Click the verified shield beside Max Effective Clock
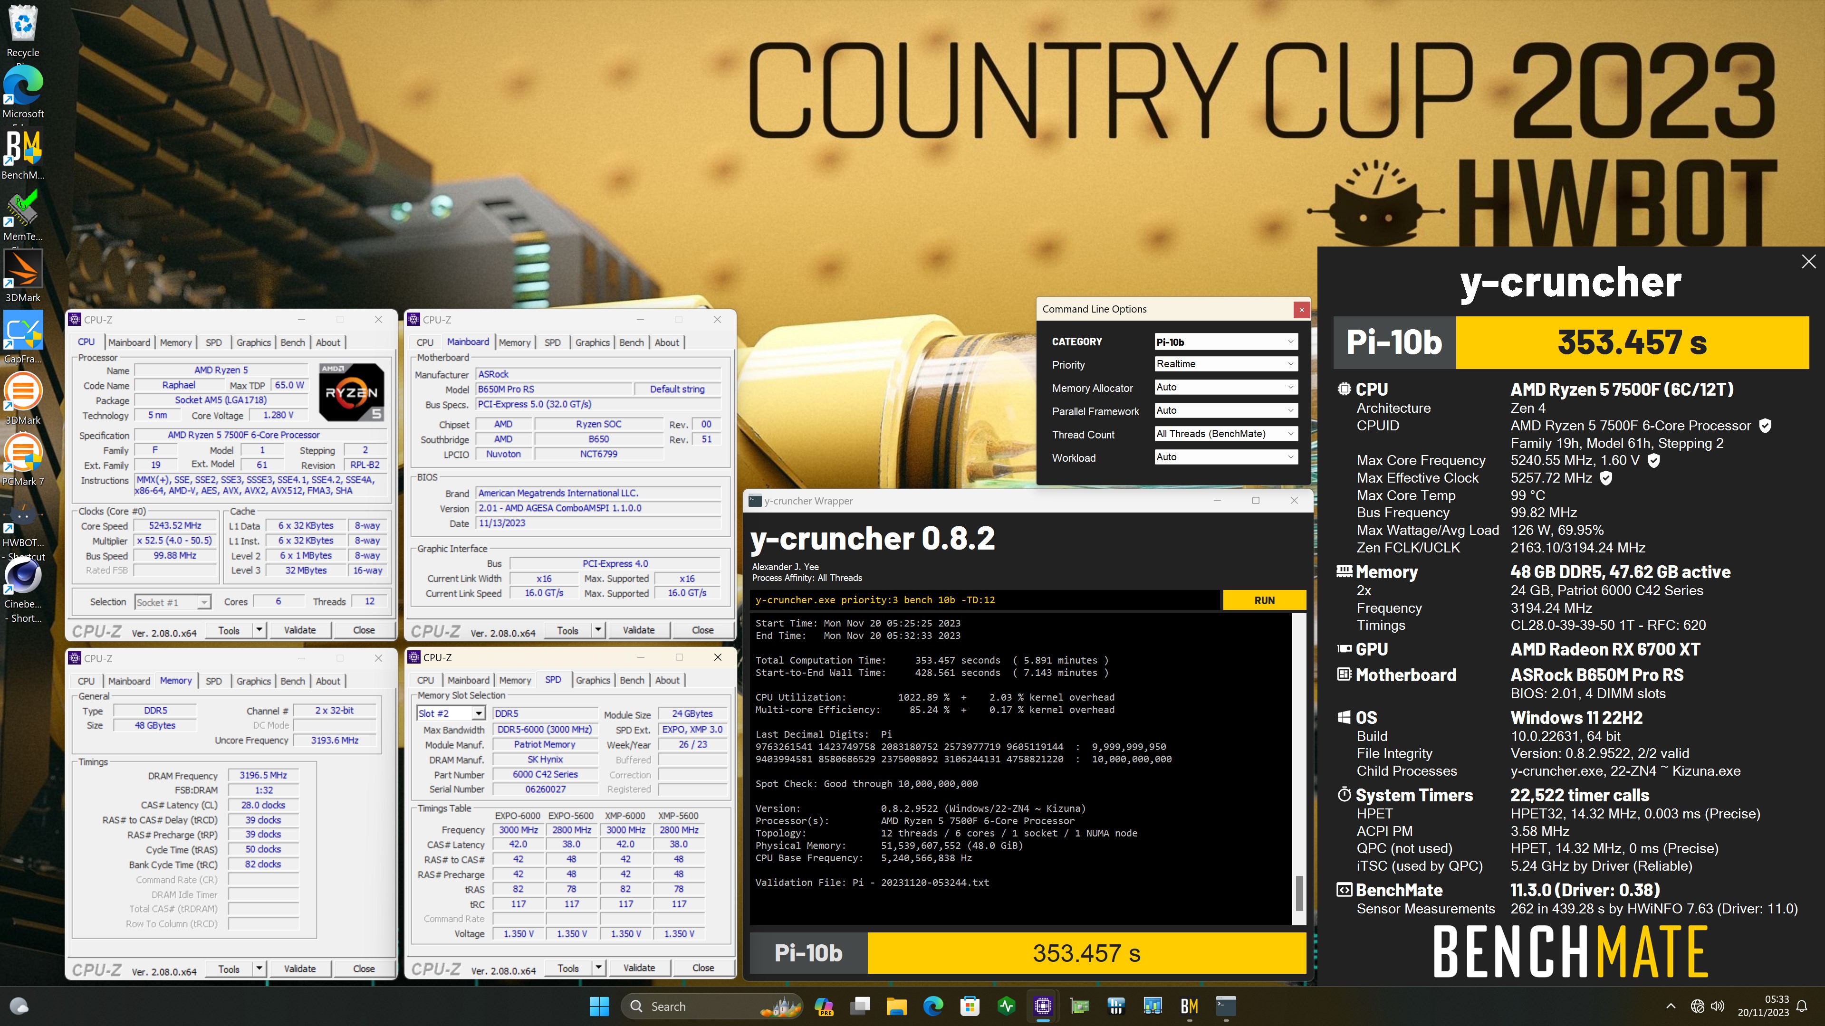Screen dimensions: 1825x1026 click(1607, 478)
